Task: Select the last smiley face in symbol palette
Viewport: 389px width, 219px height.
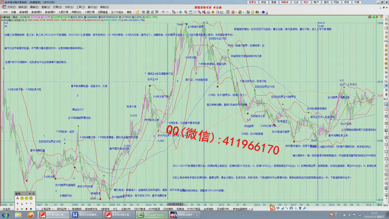Action: [31, 198]
